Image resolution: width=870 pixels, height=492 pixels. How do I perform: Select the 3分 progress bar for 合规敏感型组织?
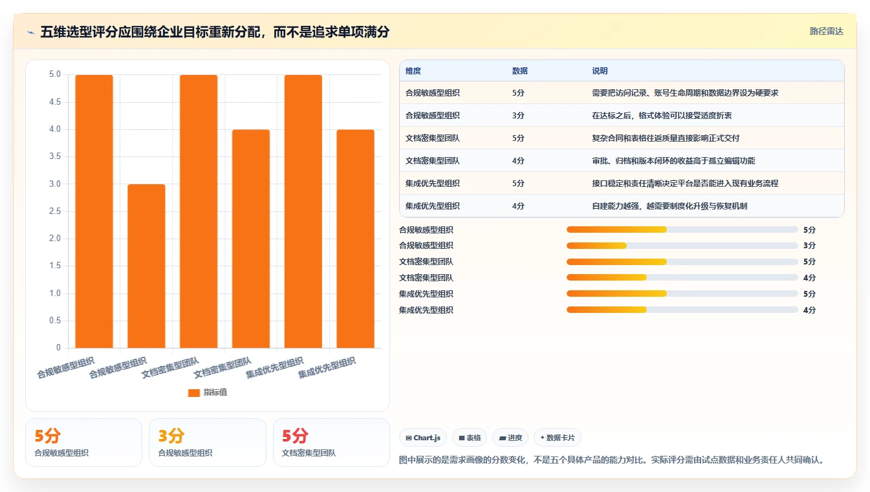tap(682, 246)
